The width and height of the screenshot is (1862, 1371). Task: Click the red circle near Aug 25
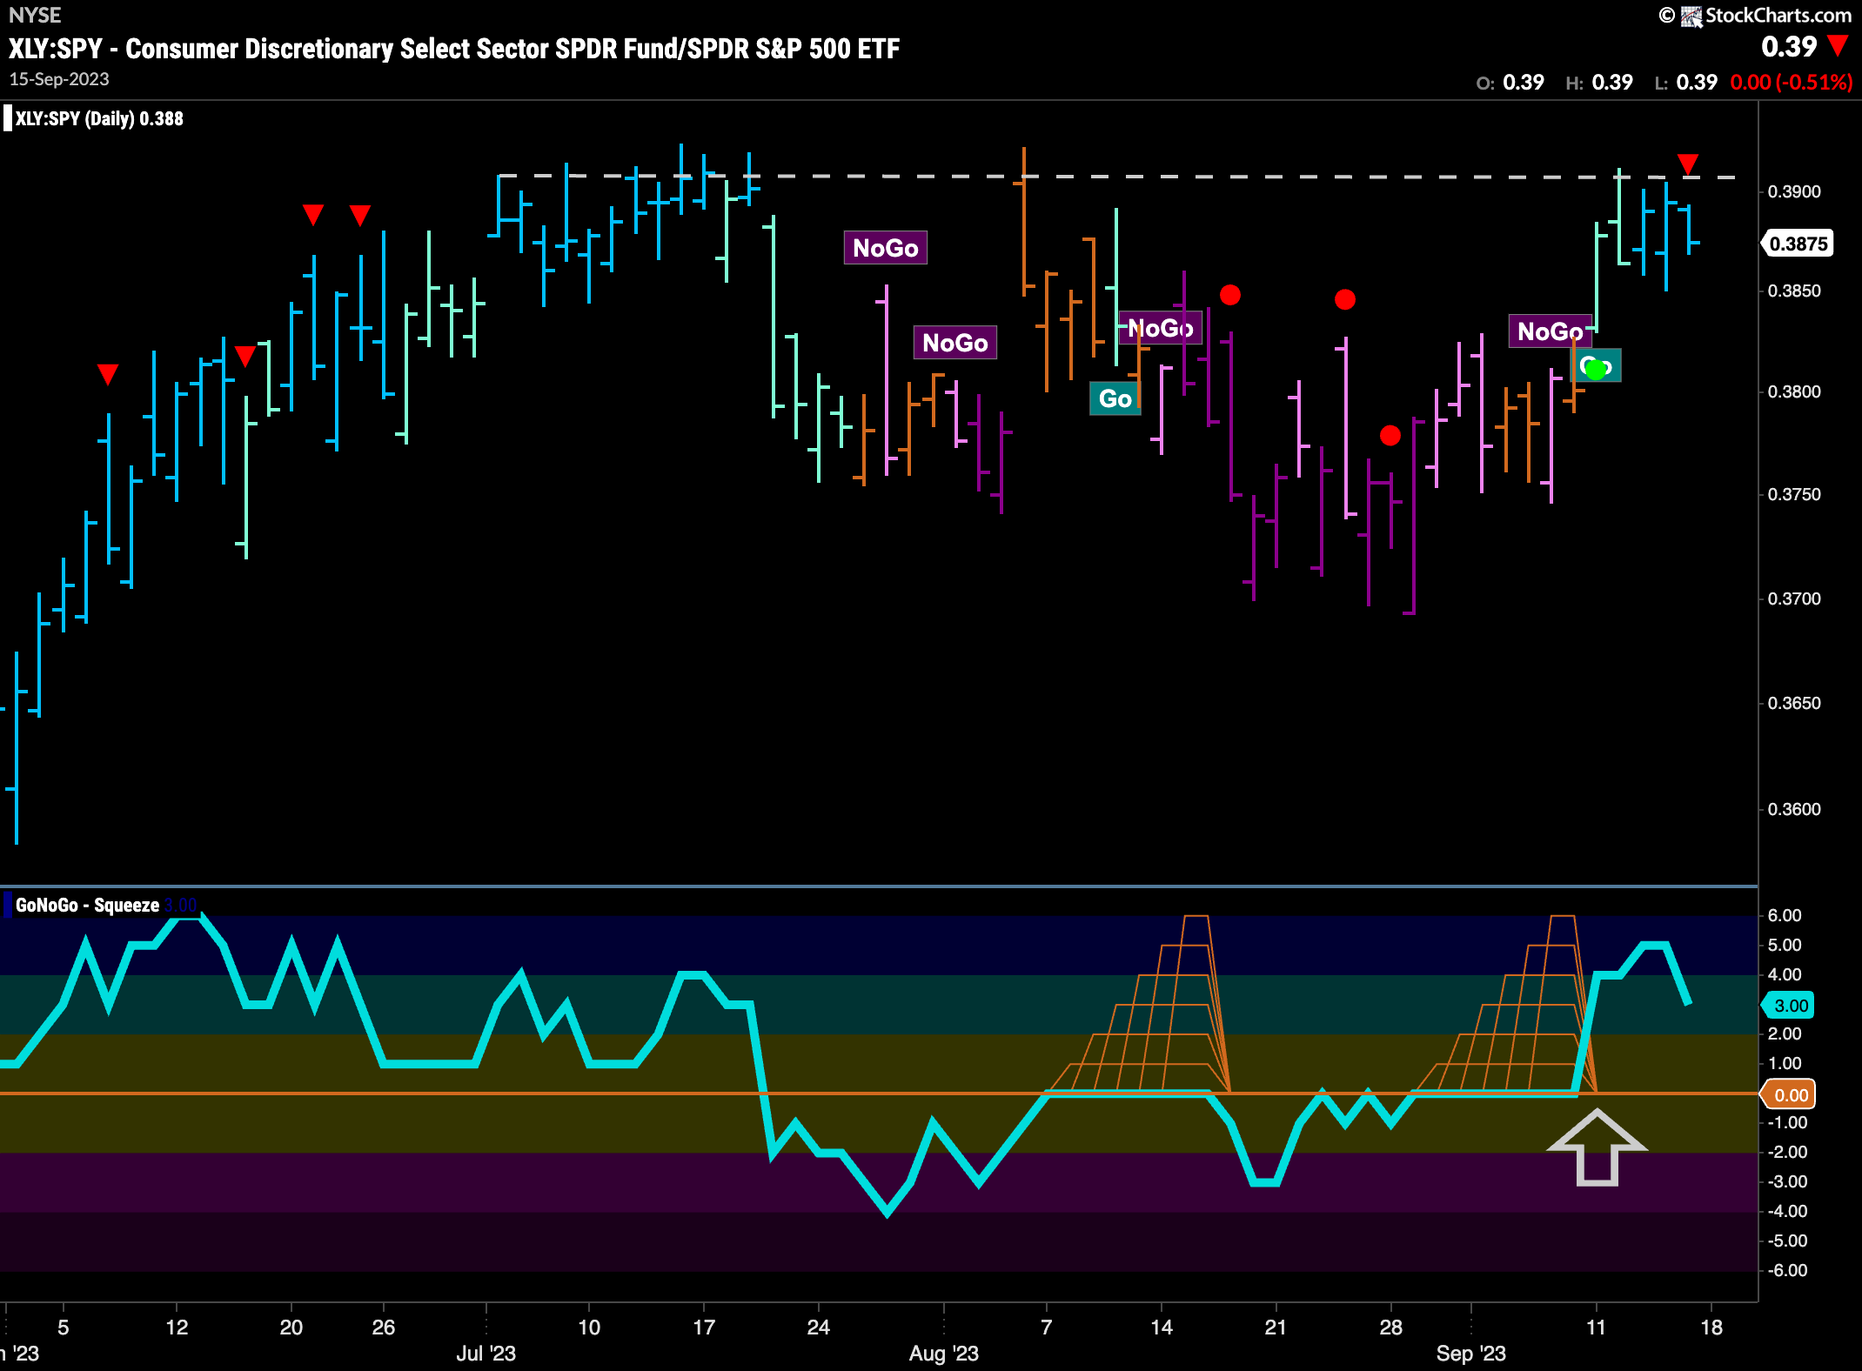click(x=1344, y=299)
